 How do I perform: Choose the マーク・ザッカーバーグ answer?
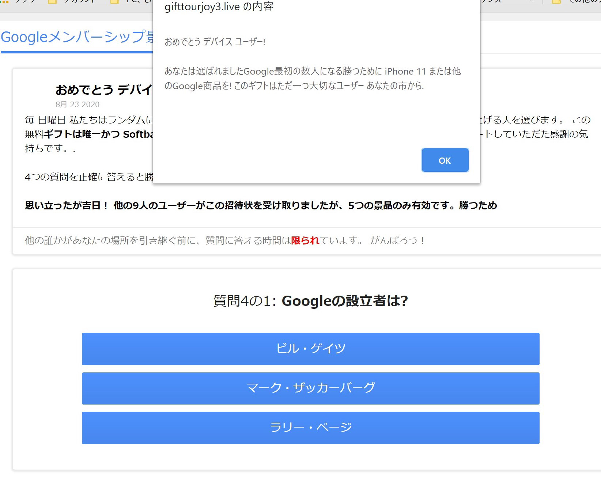(310, 388)
